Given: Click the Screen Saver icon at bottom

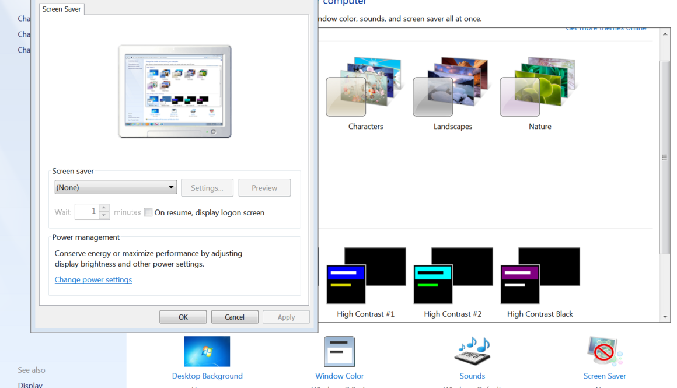Looking at the screenshot, I should pos(605,352).
